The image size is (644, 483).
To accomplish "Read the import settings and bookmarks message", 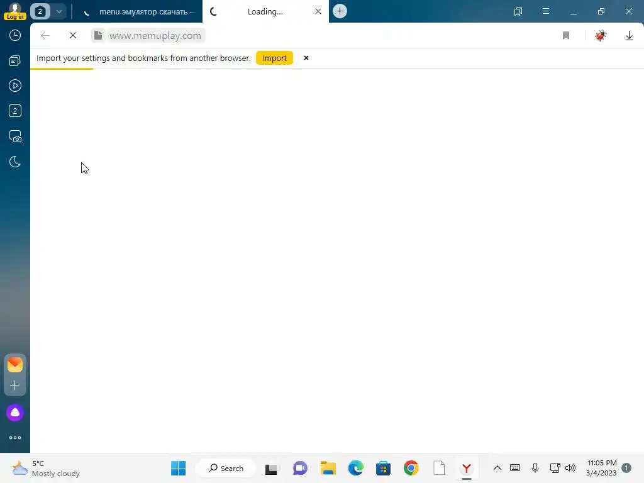I will (143, 58).
